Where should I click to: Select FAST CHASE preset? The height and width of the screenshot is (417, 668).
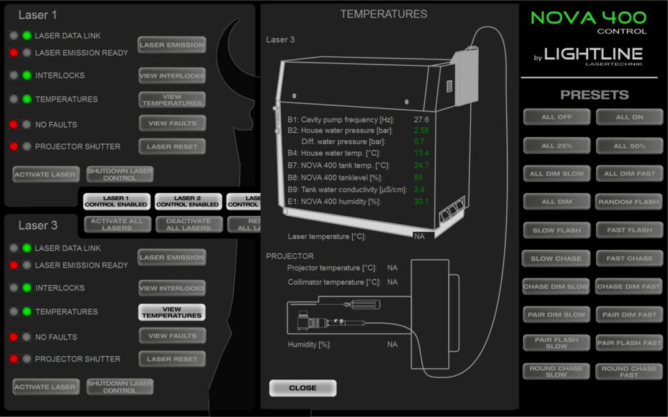coord(630,258)
